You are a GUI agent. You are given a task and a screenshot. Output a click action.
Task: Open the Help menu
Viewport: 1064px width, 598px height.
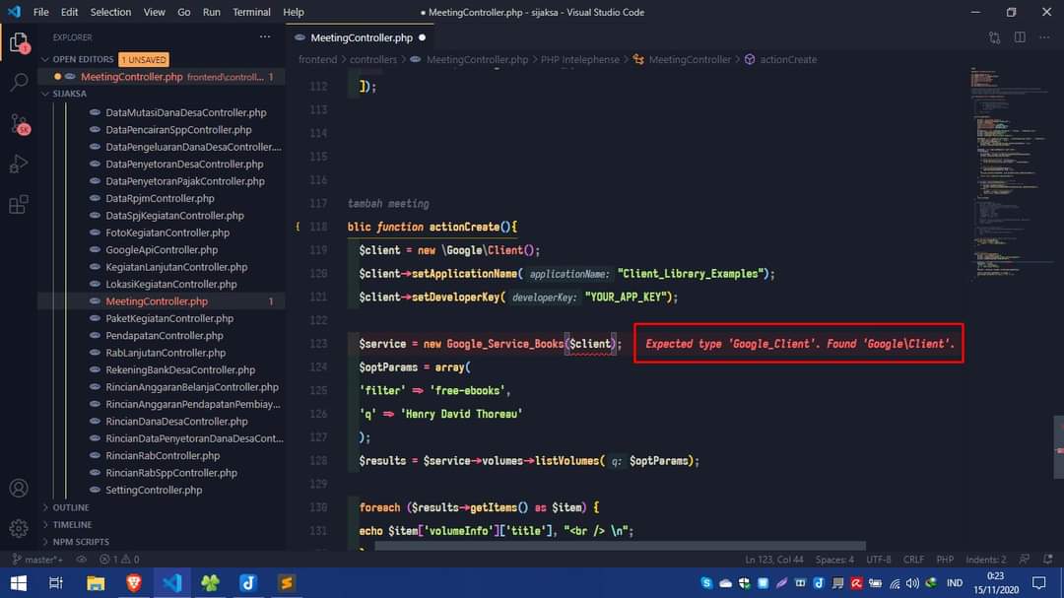[294, 12]
